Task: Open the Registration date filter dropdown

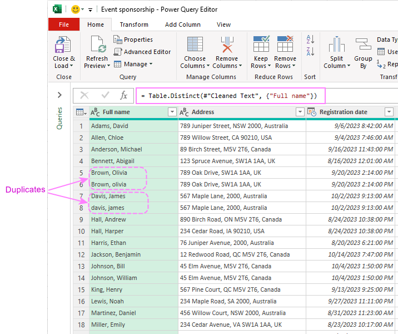Action: (x=389, y=112)
